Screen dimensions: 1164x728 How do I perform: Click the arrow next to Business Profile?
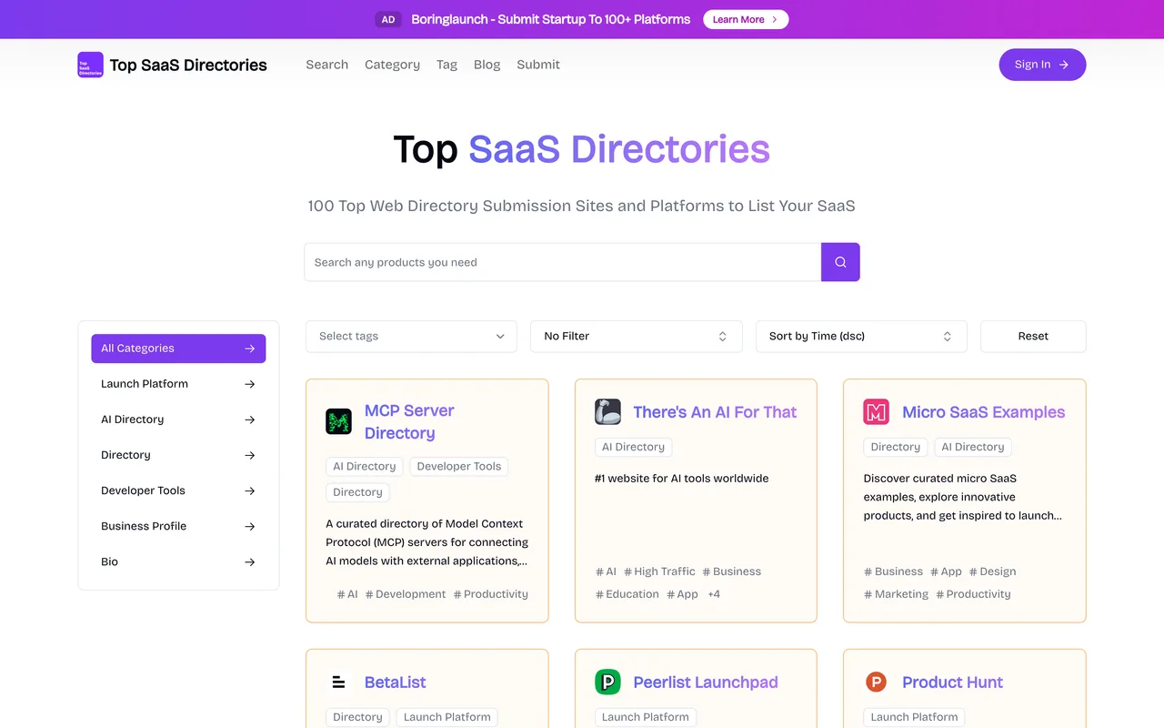[x=250, y=526]
